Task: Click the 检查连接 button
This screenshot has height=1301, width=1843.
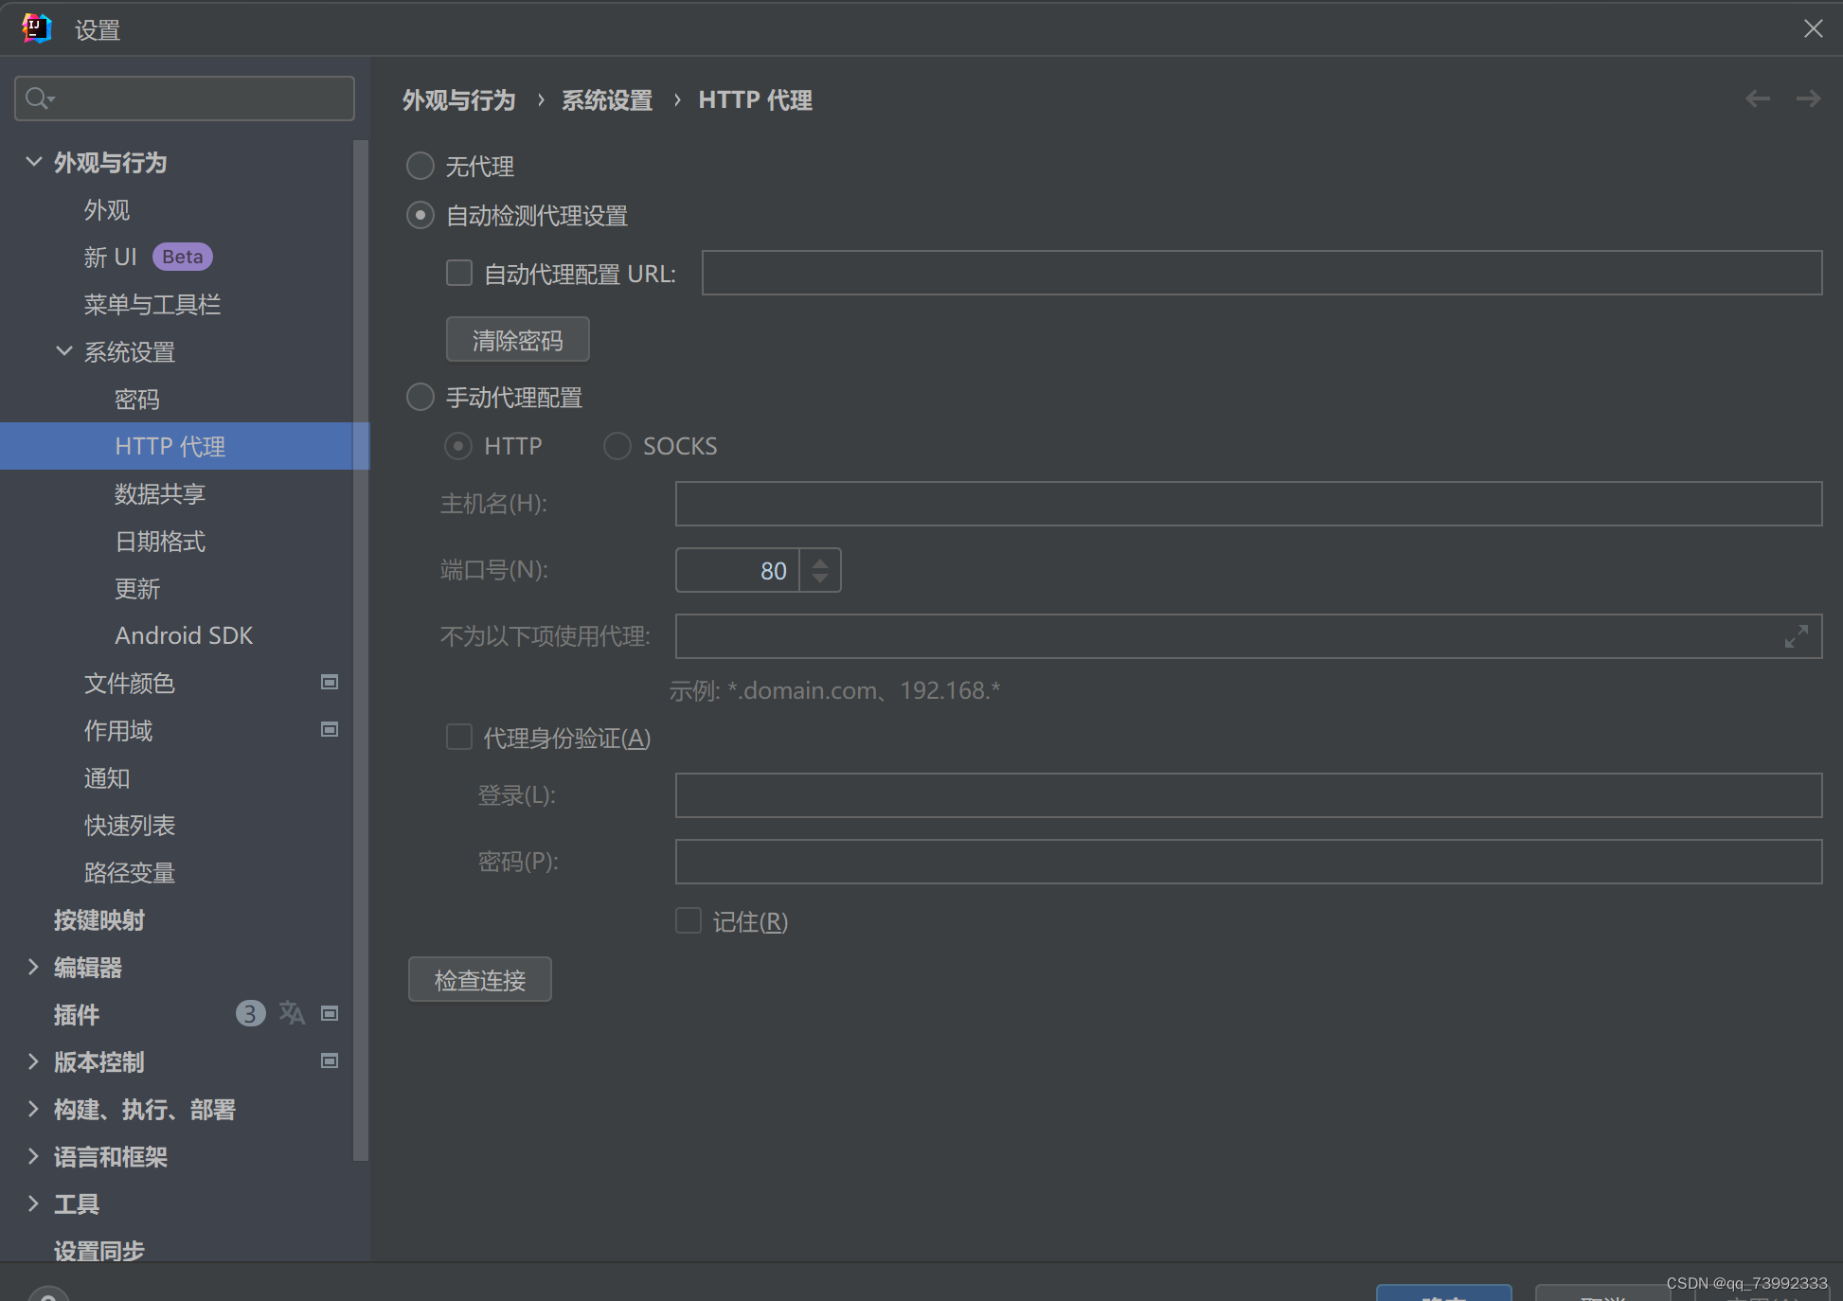Action: pyautogui.click(x=479, y=980)
